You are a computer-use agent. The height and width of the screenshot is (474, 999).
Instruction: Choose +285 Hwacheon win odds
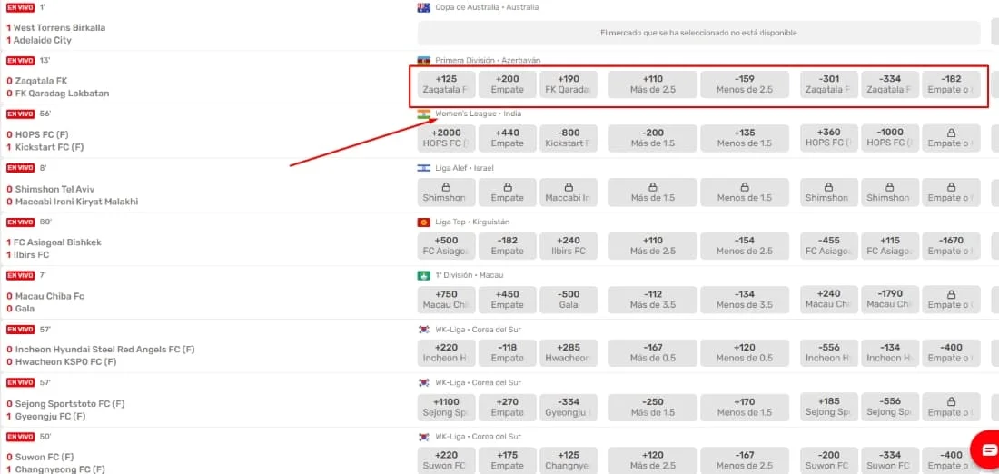(569, 352)
